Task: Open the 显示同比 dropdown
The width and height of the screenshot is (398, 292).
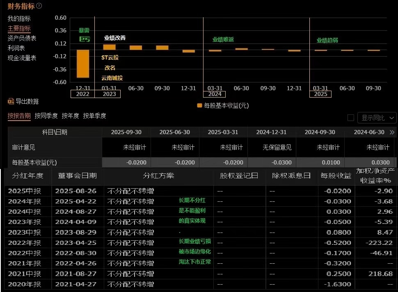Action: click(x=377, y=118)
